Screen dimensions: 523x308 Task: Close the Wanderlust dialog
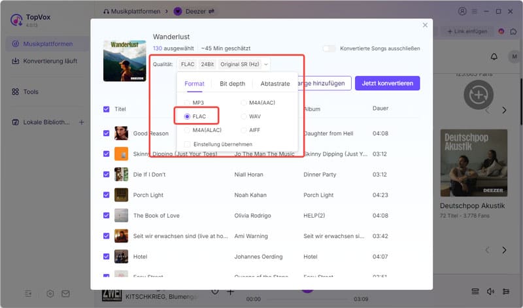(x=425, y=25)
